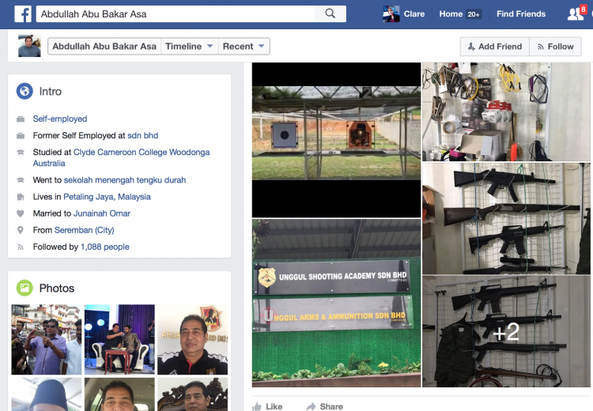Open photo of two men on stage
The image size is (593, 411).
coord(119,340)
